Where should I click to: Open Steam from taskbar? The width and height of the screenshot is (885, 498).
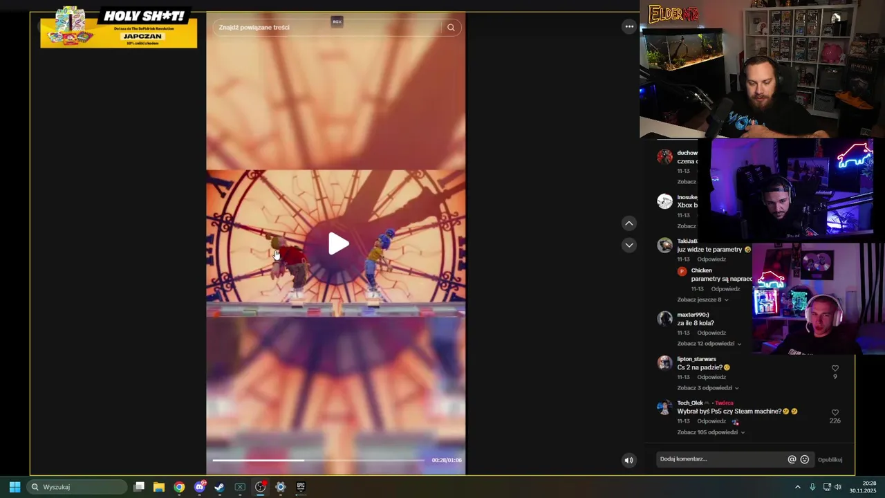pyautogui.click(x=220, y=487)
